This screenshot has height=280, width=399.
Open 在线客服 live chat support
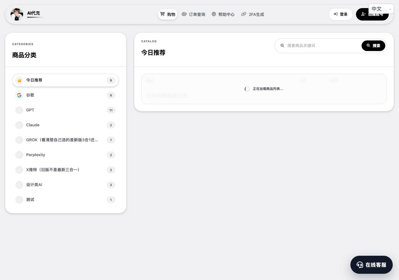372,265
